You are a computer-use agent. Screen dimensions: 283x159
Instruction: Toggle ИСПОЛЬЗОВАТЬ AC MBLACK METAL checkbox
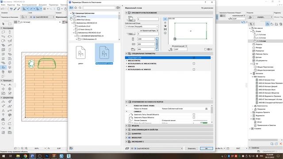coord(194,64)
